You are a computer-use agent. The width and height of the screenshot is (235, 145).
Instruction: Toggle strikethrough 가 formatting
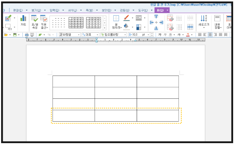point(179,35)
